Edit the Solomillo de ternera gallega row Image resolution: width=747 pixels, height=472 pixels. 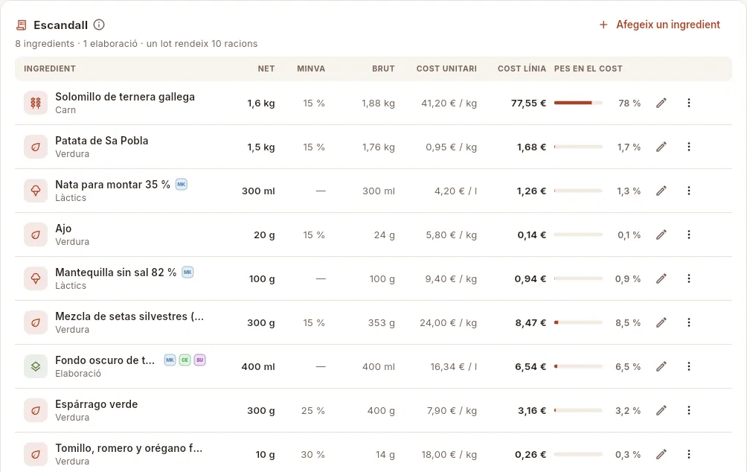point(661,103)
